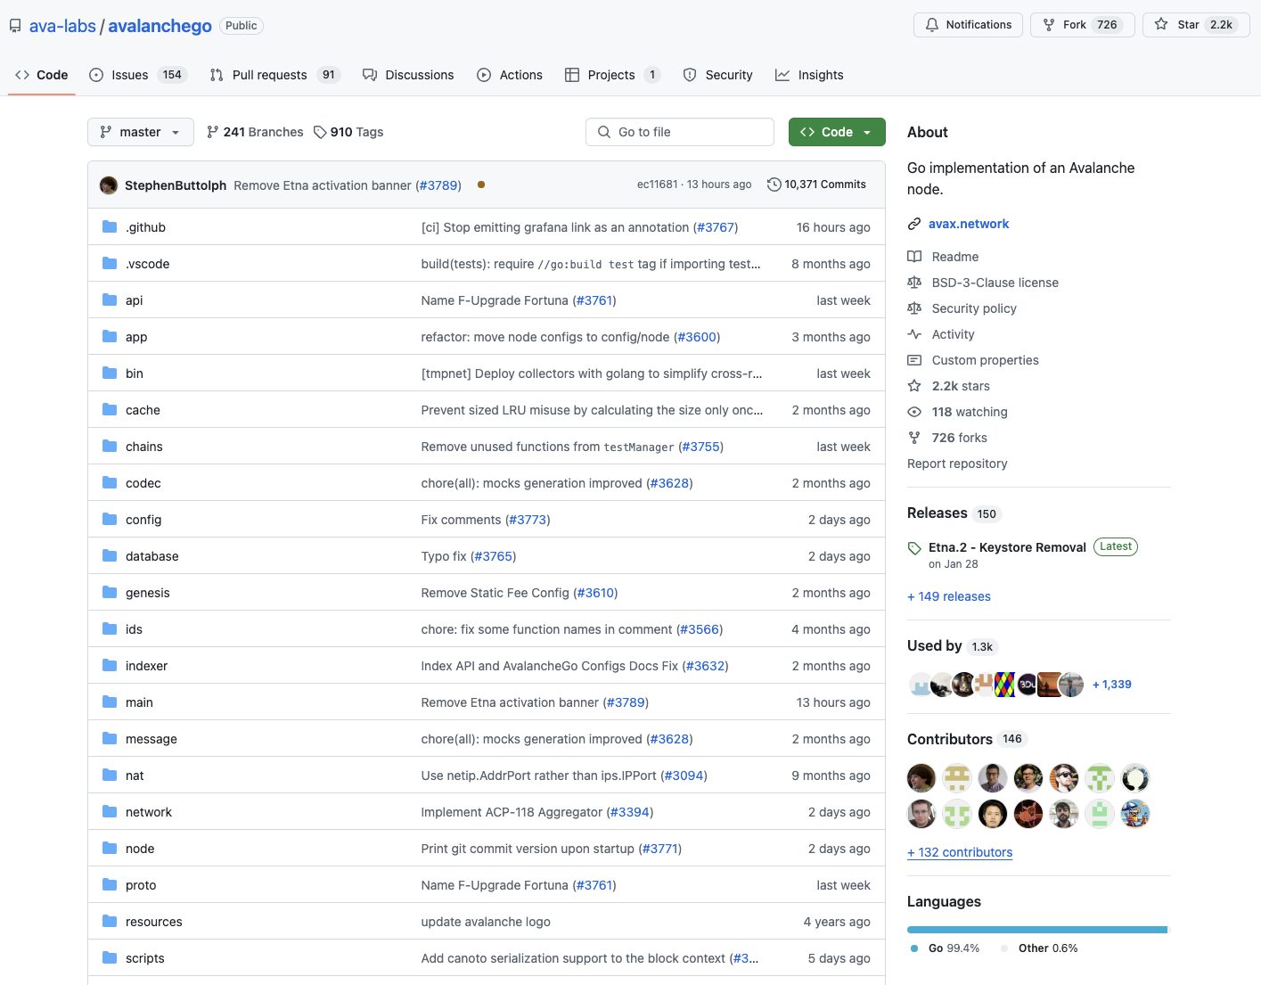1261x985 pixels.
Task: Open the Etna.2 - Keystore Removal release
Action: point(1007,547)
